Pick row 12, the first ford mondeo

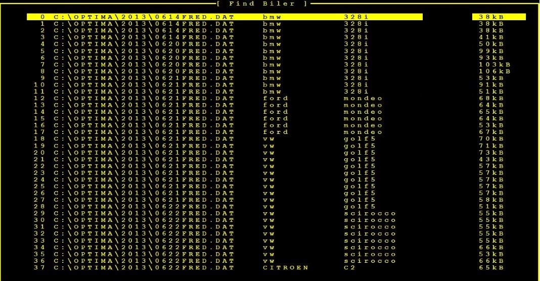pyautogui.click(x=224, y=98)
